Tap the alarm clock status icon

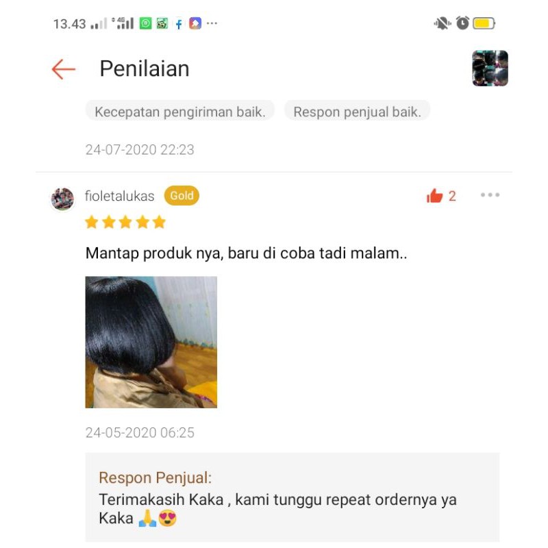click(x=462, y=23)
